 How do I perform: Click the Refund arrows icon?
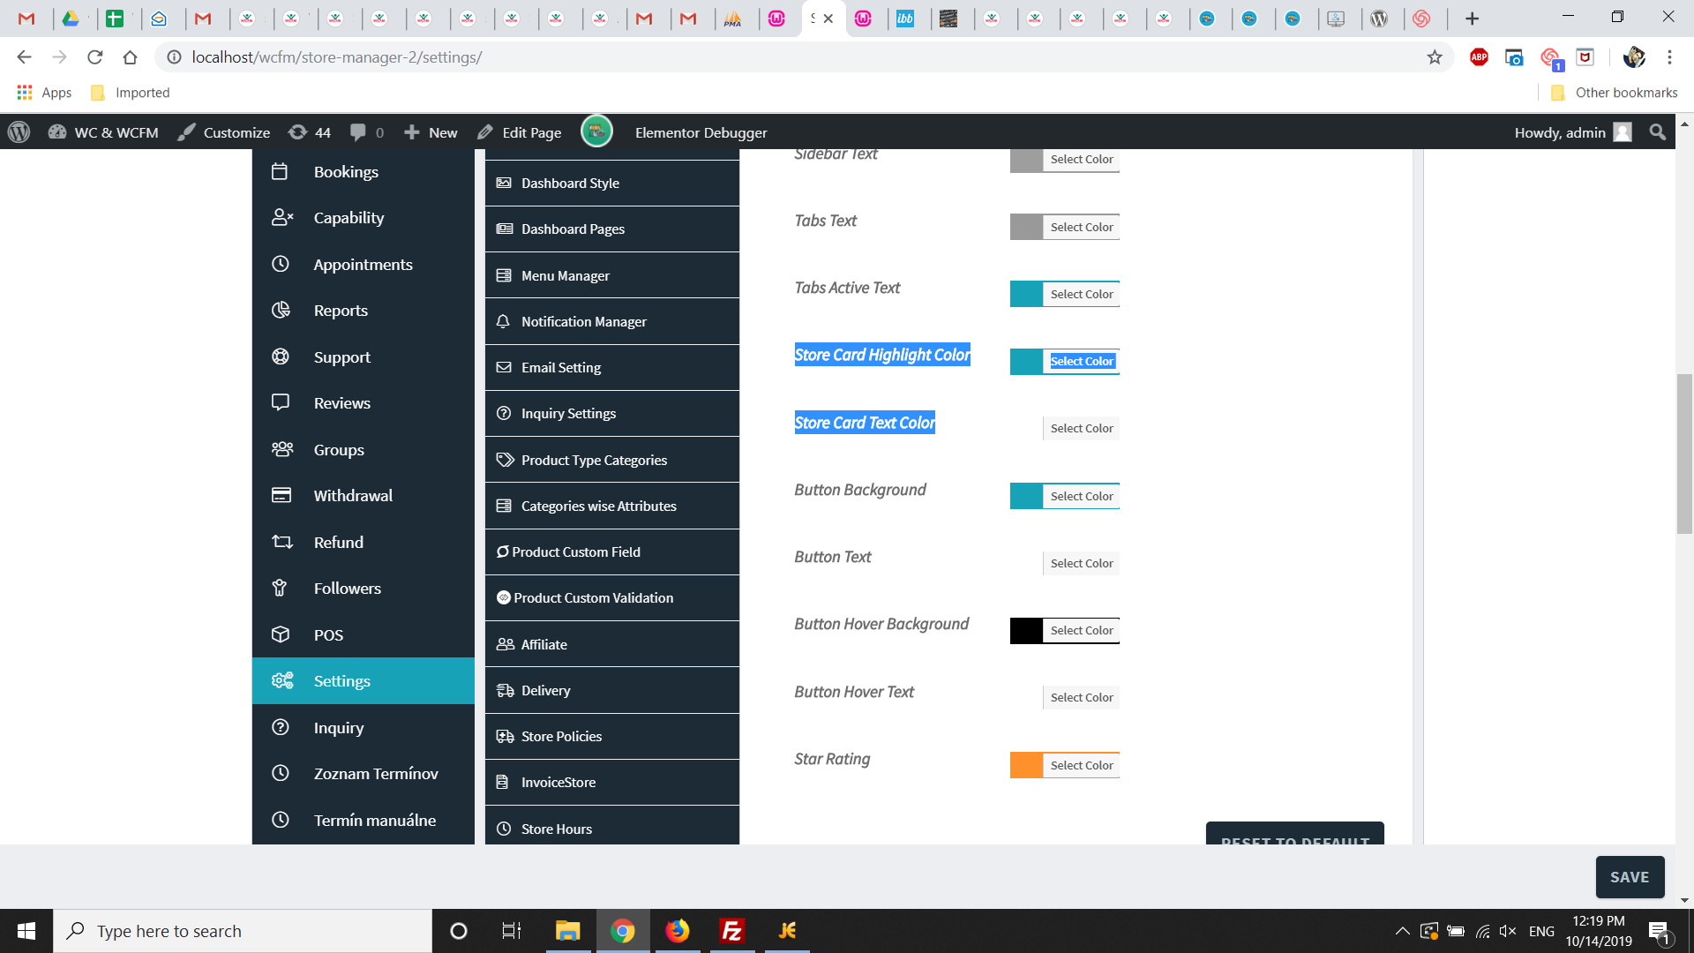click(x=282, y=542)
